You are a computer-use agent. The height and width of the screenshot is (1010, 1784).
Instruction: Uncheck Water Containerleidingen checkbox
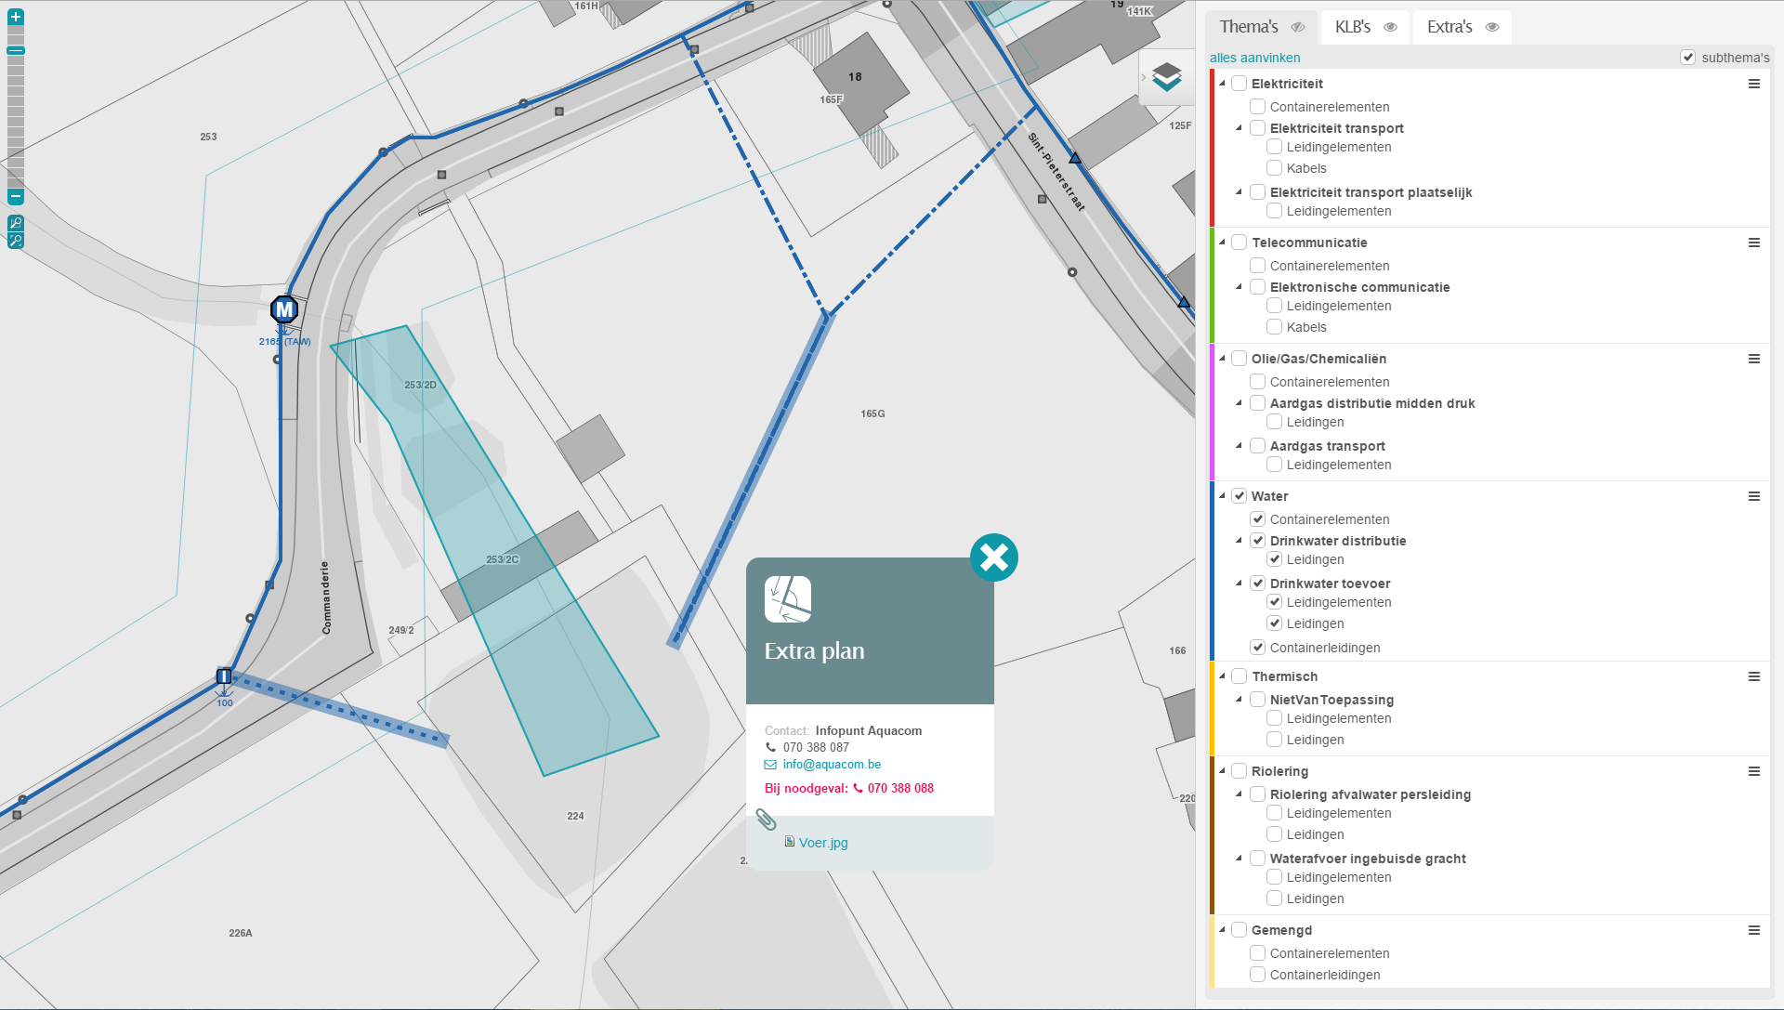click(1257, 648)
